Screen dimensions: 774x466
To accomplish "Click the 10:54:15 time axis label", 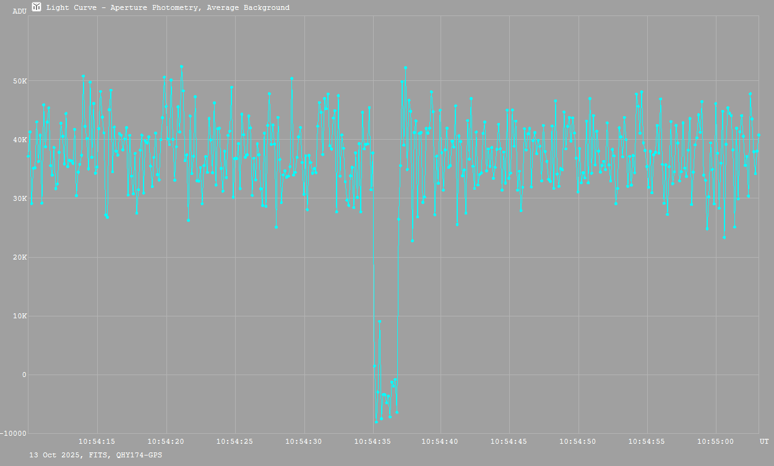I will (x=97, y=441).
